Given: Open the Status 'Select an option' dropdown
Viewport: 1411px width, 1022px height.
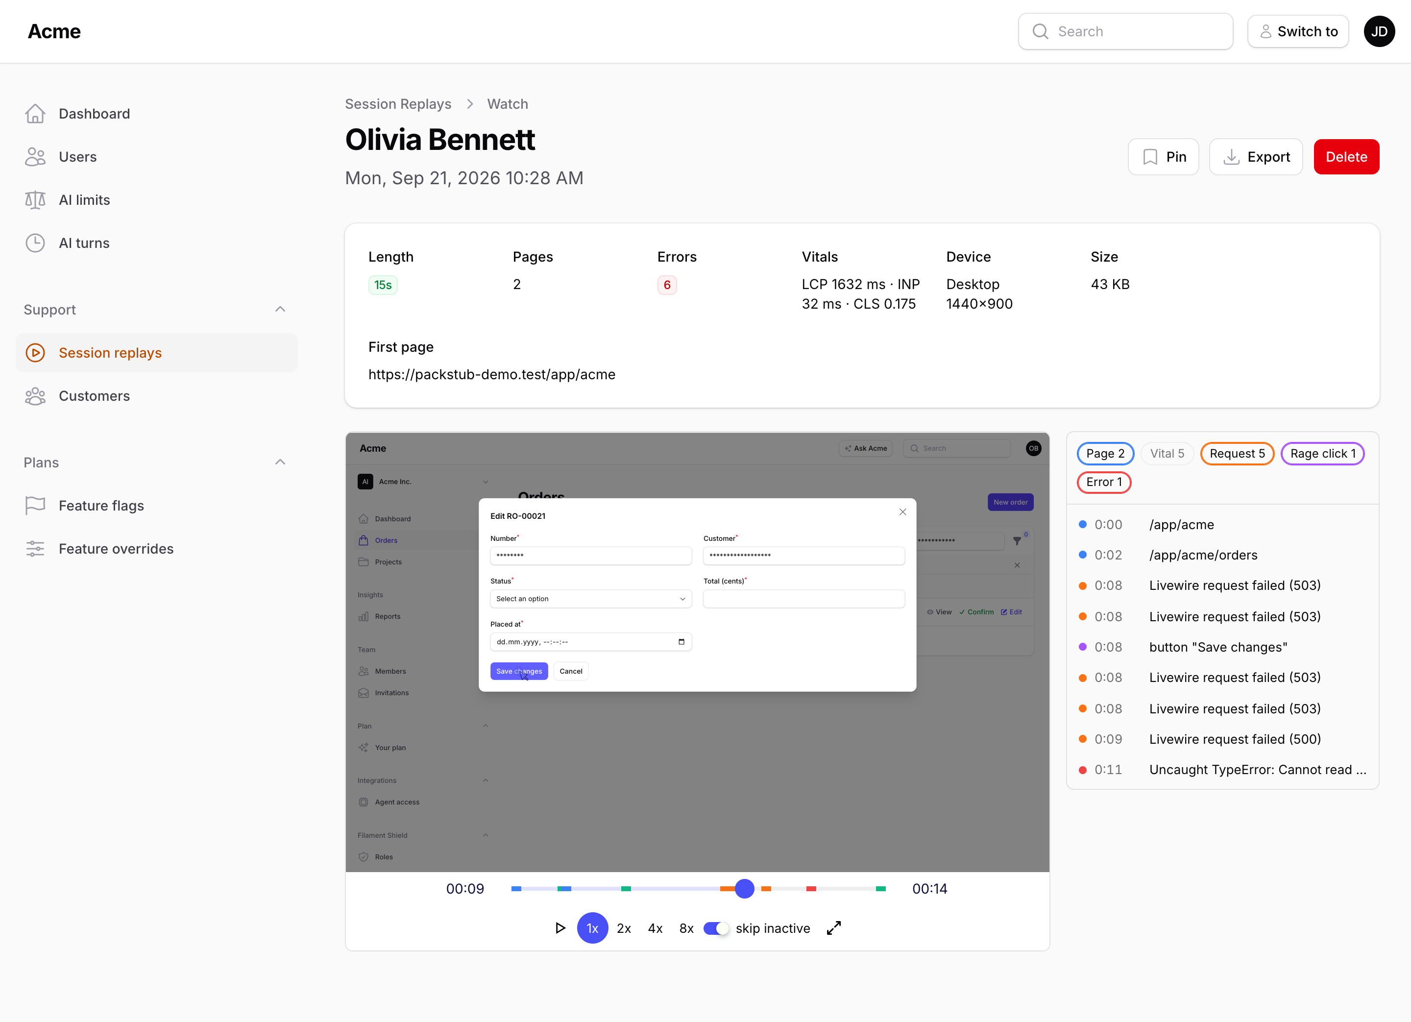Looking at the screenshot, I should click(x=590, y=599).
